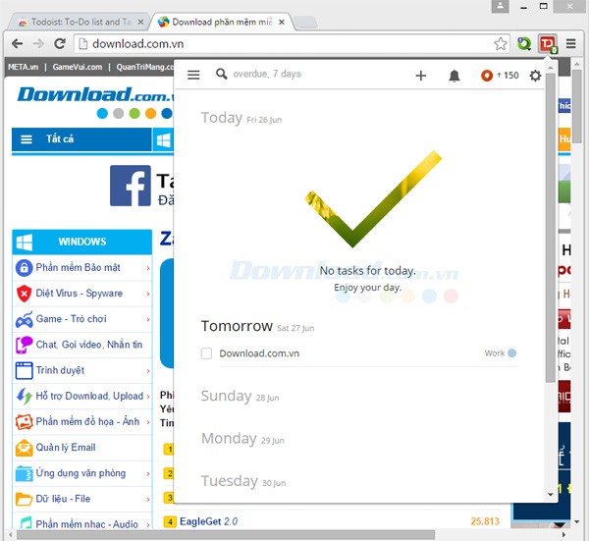Click the Todoist search field
The height and width of the screenshot is (541, 589).
click(x=294, y=75)
